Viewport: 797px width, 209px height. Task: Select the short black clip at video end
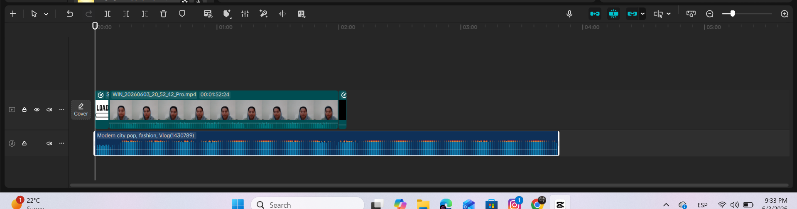(342, 110)
